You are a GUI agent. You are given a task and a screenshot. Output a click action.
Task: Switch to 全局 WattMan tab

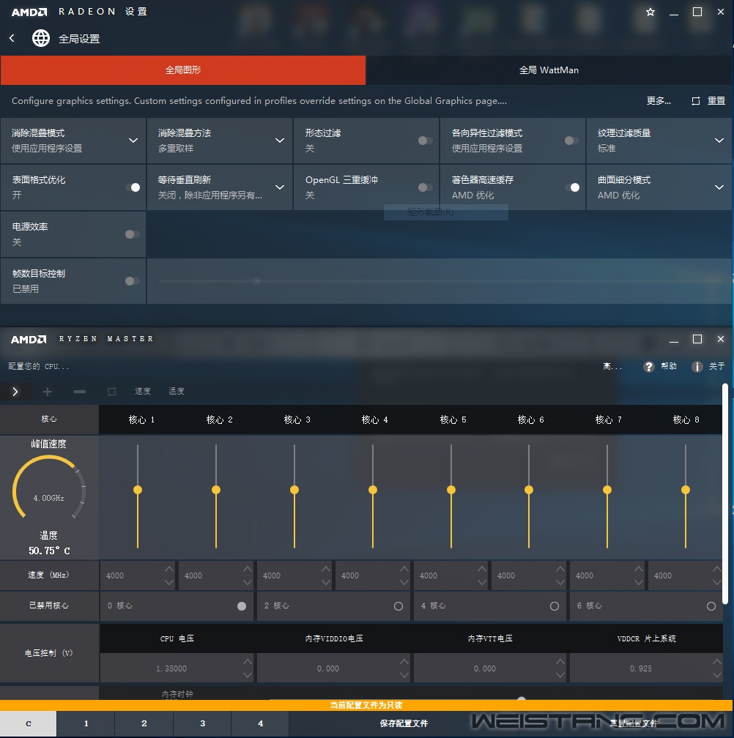pos(549,70)
